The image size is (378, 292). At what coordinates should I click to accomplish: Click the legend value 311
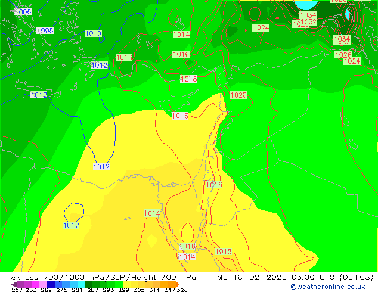(x=154, y=290)
